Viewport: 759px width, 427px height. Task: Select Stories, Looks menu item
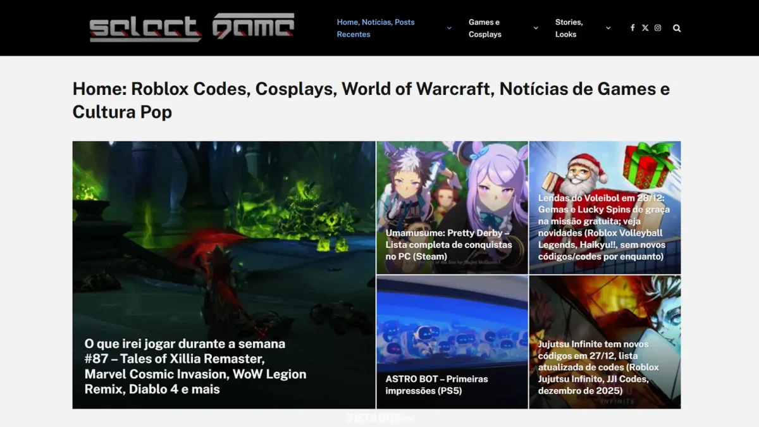pos(569,28)
